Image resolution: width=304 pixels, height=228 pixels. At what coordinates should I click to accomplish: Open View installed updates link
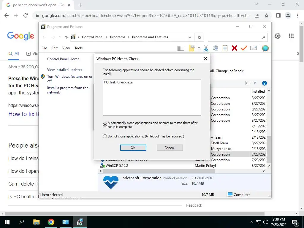pyautogui.click(x=64, y=69)
